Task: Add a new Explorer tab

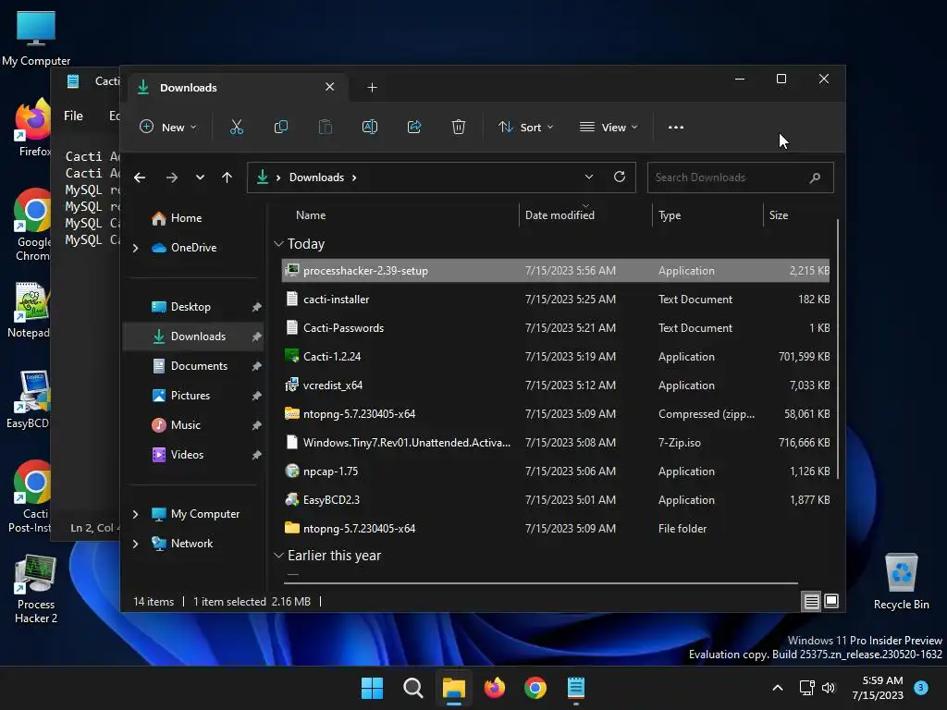Action: pos(372,88)
